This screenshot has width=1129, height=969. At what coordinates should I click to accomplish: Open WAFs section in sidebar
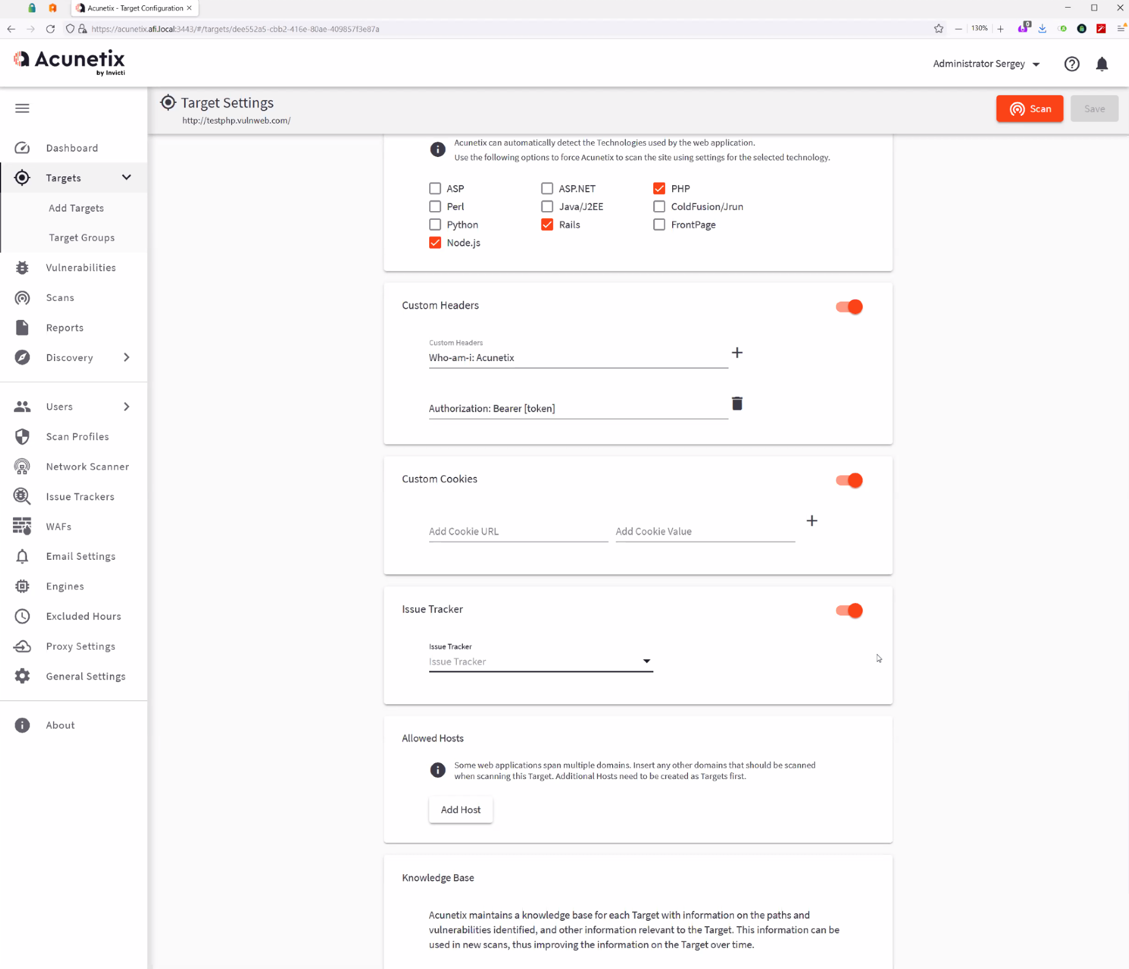tap(59, 526)
